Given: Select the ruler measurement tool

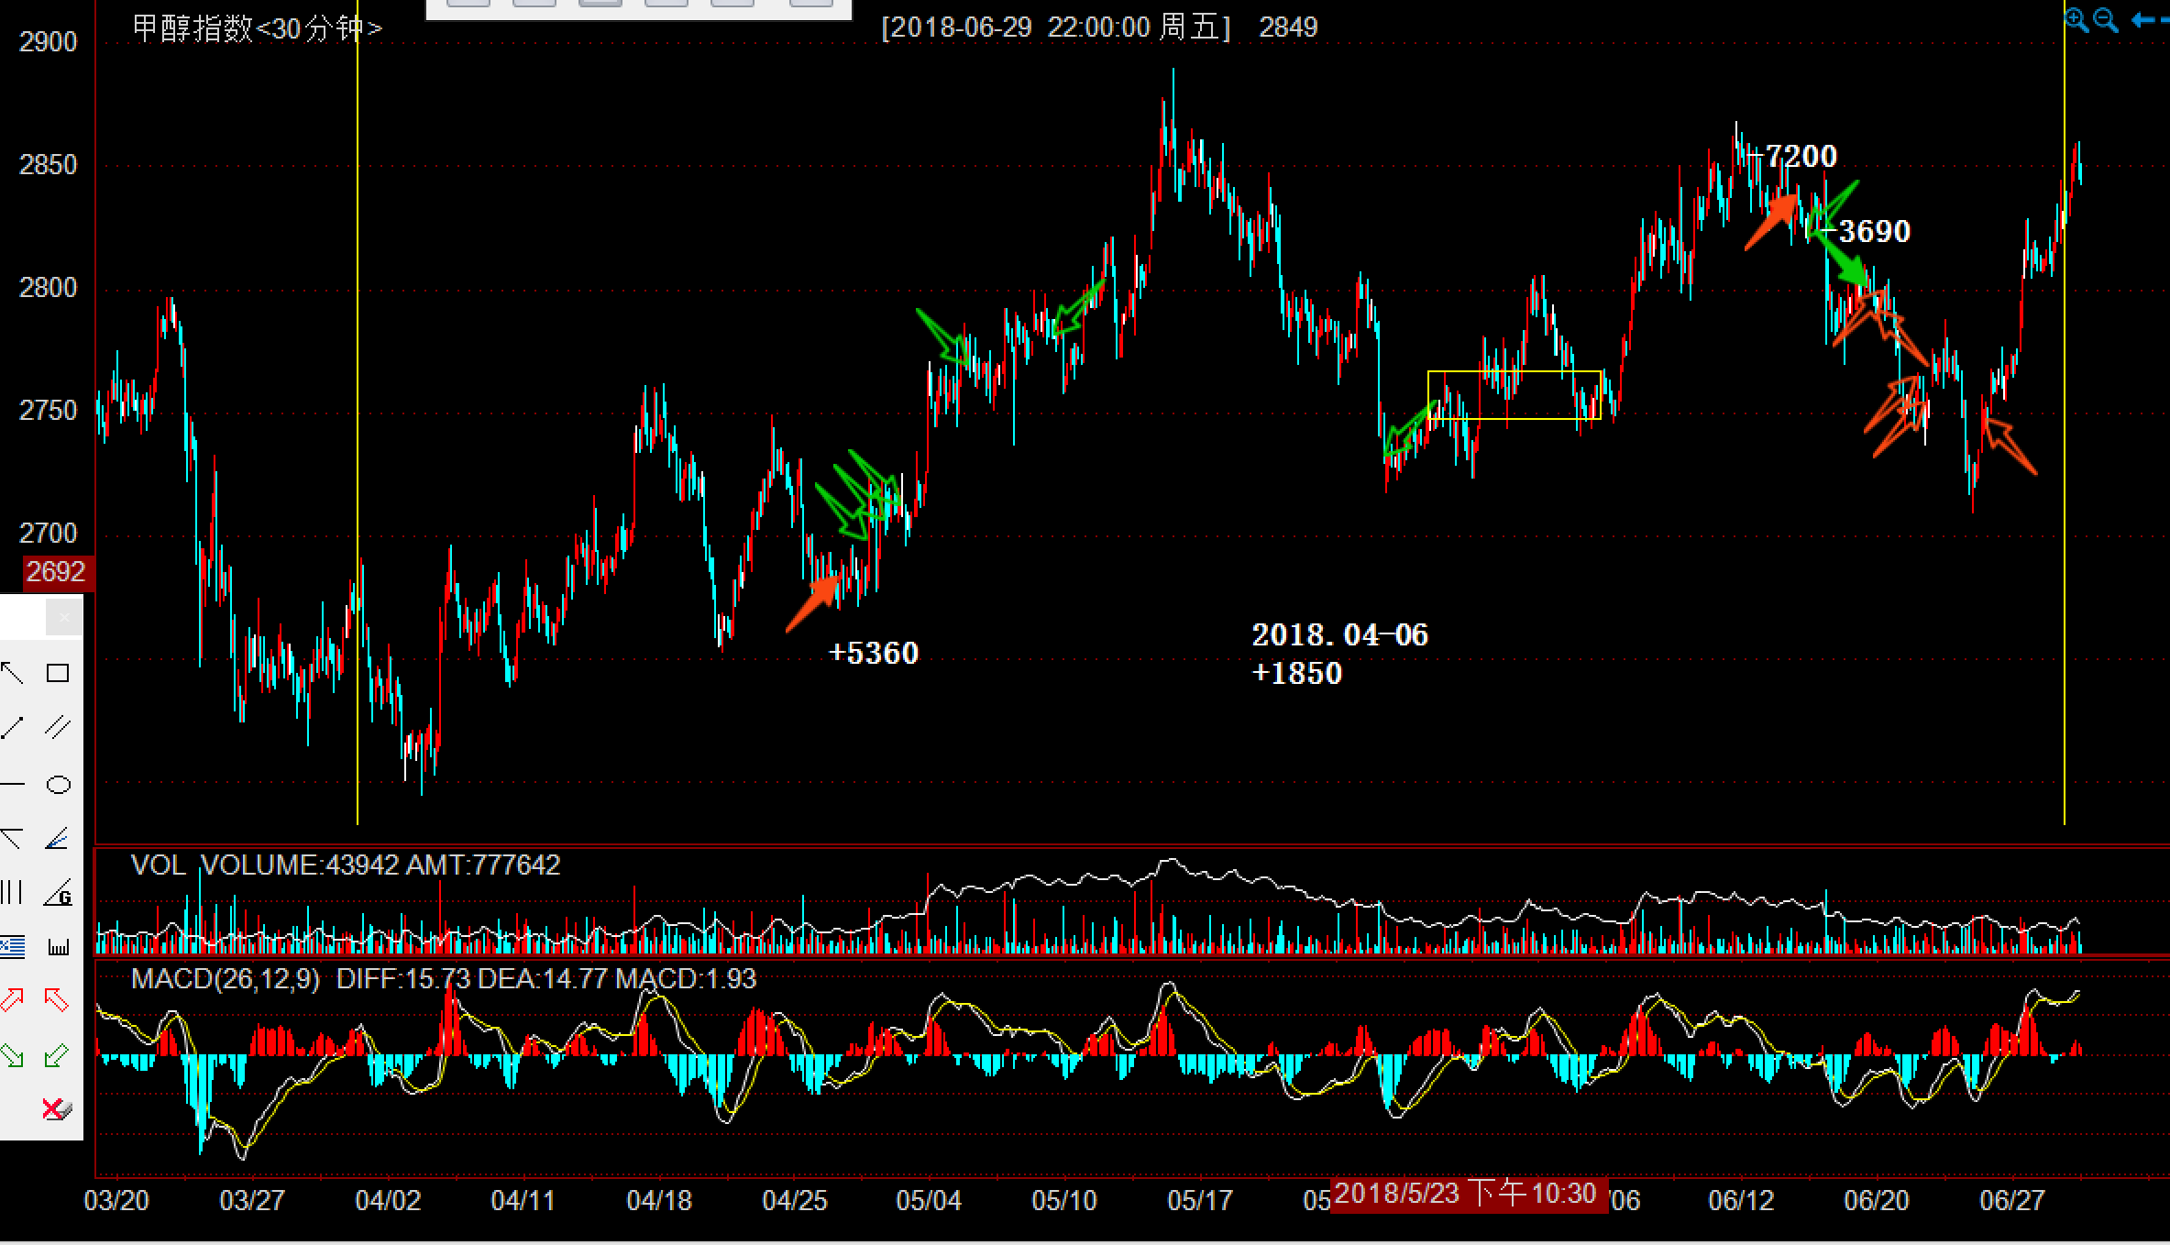Looking at the screenshot, I should pyautogui.click(x=58, y=946).
